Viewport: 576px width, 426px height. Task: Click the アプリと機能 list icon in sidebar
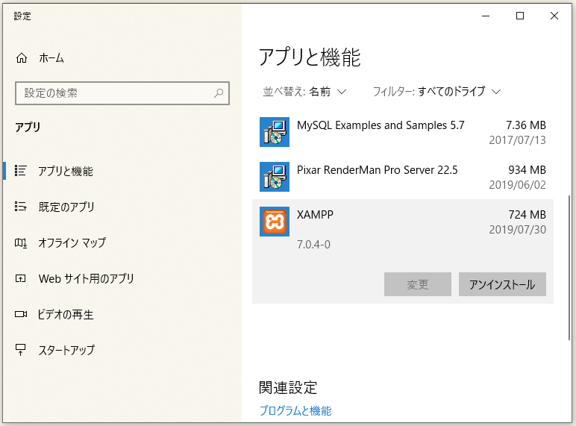21,171
